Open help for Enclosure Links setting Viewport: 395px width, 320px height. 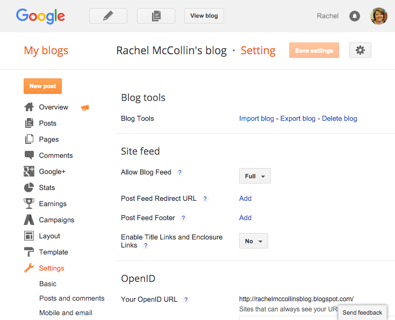coord(146,245)
